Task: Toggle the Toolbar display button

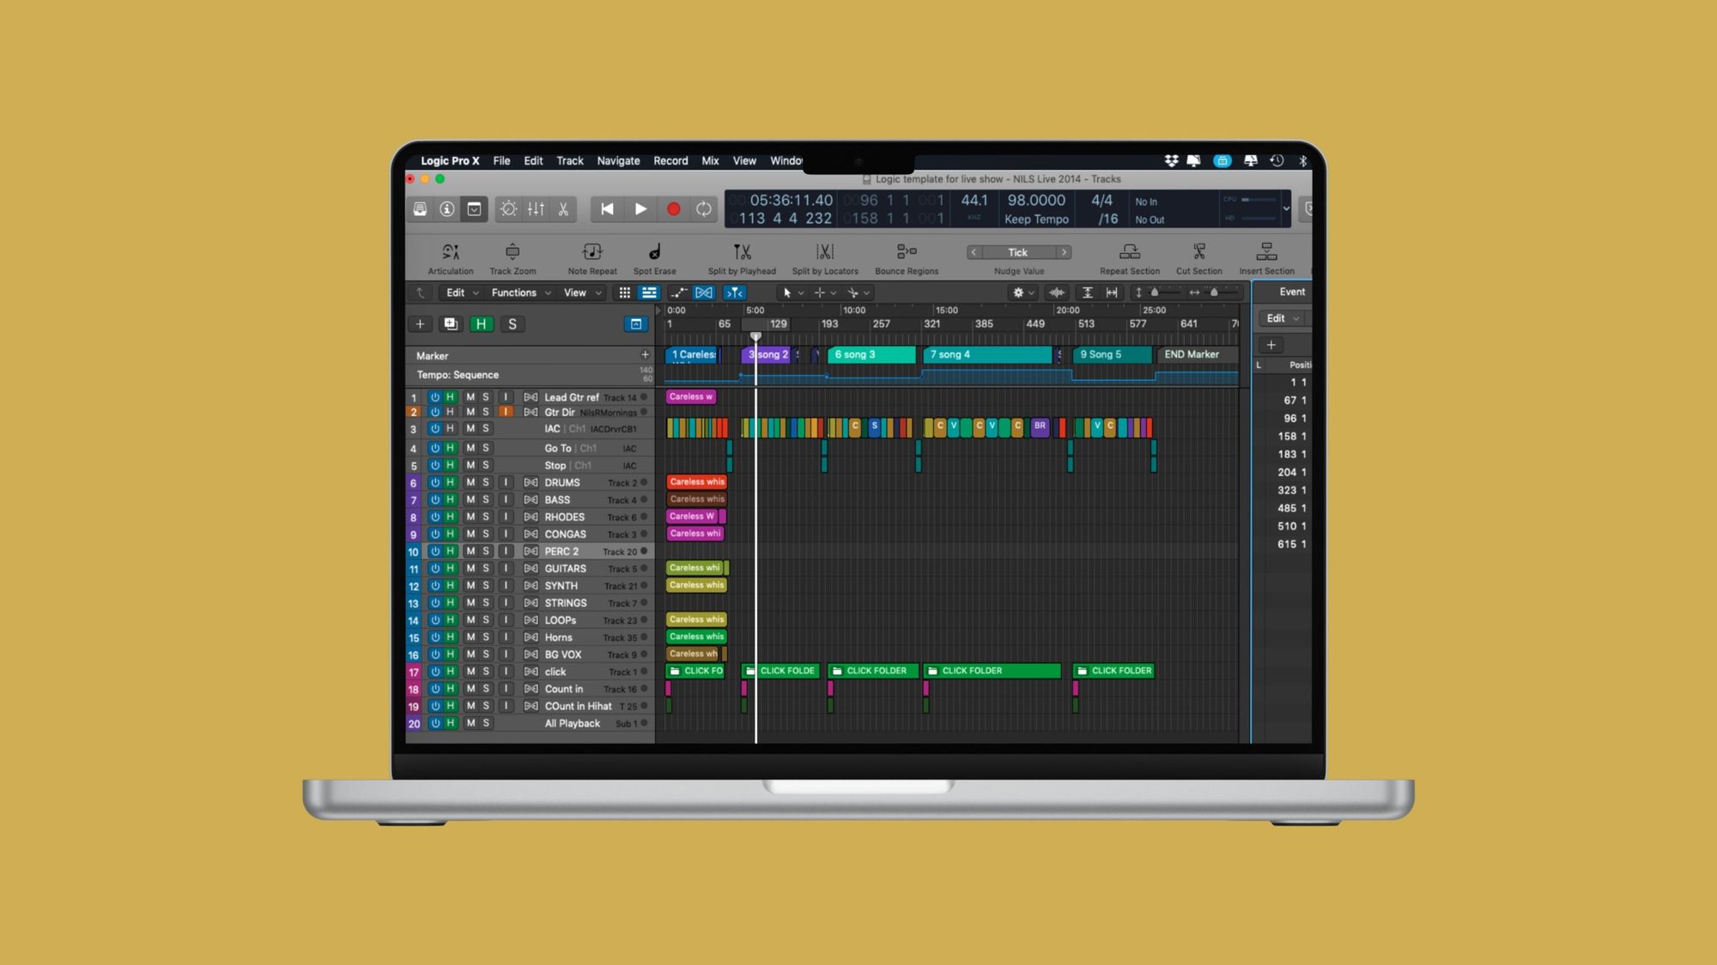Action: tap(474, 209)
